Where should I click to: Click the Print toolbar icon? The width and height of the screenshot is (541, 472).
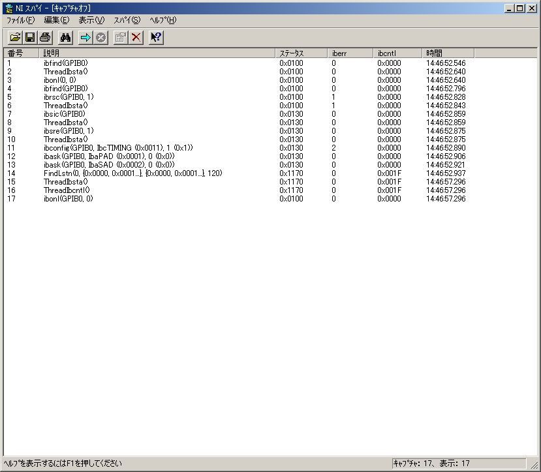[x=45, y=37]
